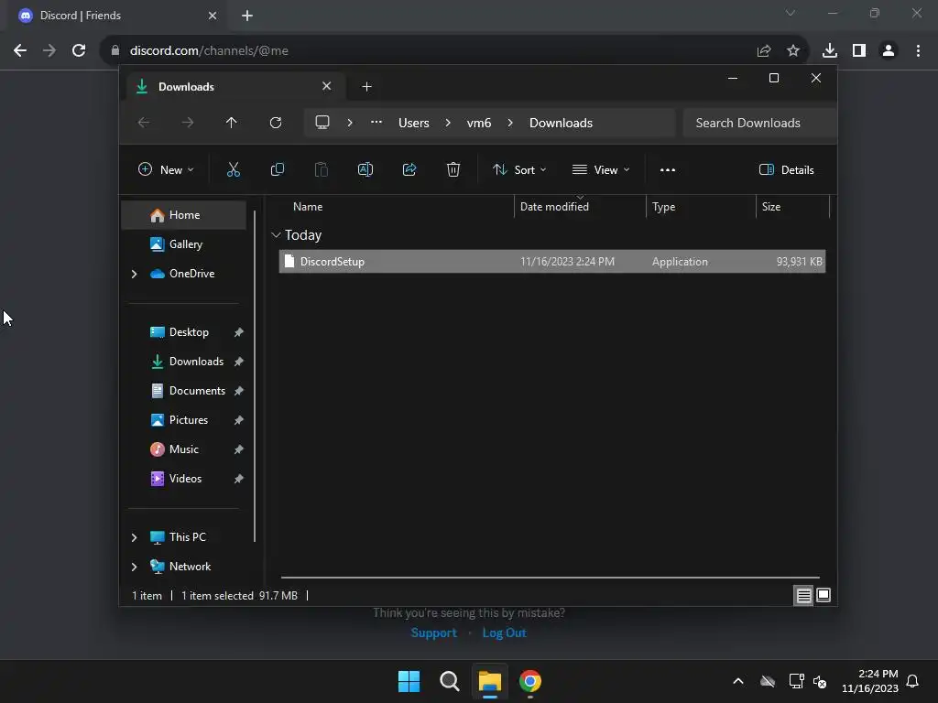The height and width of the screenshot is (703, 938).
Task: Open Gallery in navigation pane
Action: 183,243
